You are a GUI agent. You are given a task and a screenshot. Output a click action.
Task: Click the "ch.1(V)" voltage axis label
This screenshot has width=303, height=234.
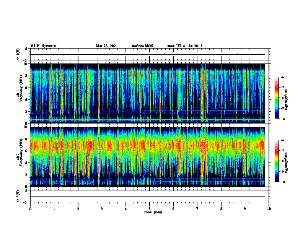[x=18, y=54]
